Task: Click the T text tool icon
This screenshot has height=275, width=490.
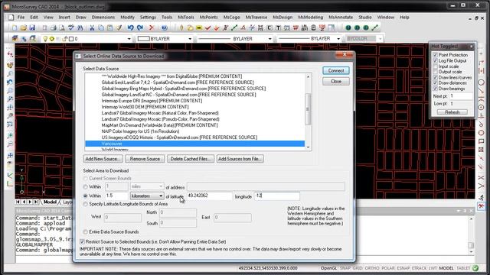Action: tap(278, 27)
